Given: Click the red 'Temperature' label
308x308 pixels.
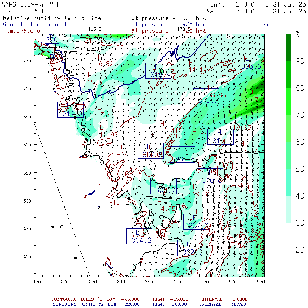Looking at the screenshot, I should click(22, 31).
